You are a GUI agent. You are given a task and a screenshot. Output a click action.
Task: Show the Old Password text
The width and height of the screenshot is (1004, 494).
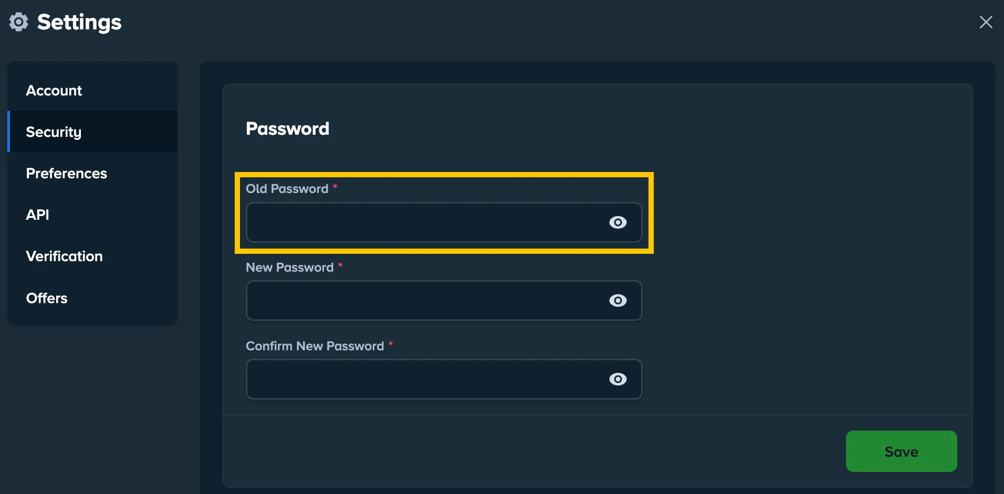618,222
